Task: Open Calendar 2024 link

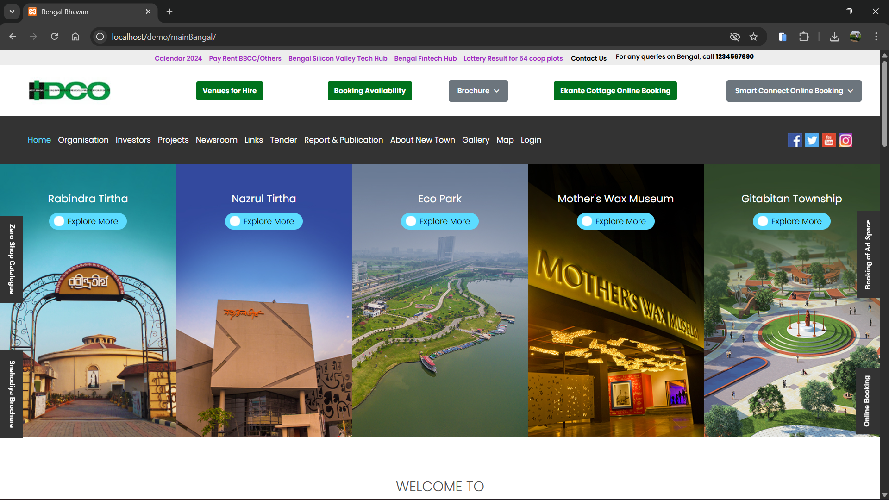Action: click(x=178, y=58)
